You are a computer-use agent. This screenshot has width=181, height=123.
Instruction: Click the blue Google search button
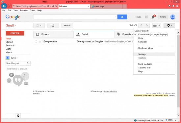tap(122, 17)
